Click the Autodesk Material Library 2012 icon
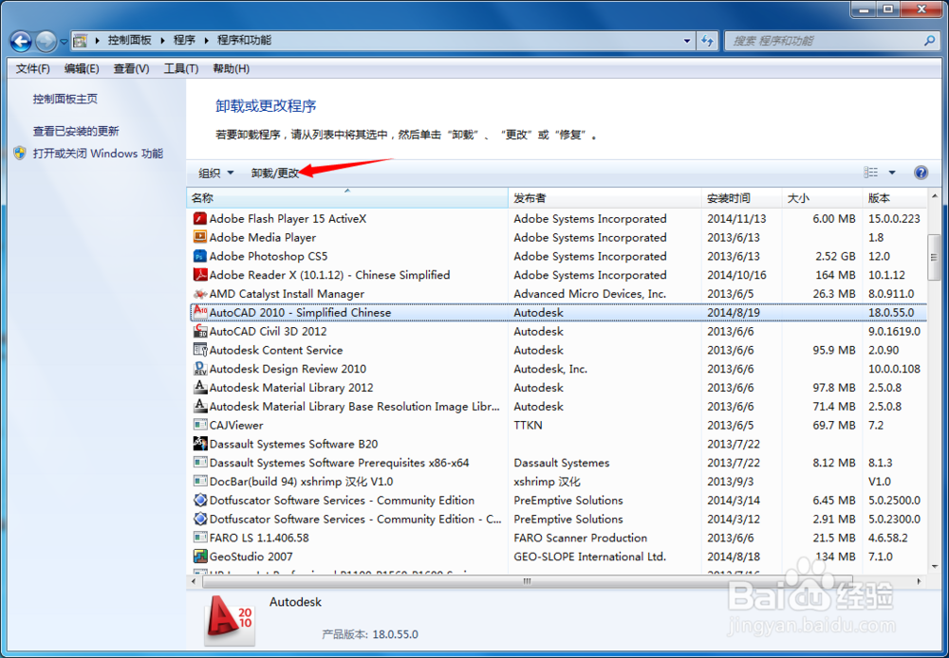This screenshot has width=949, height=658. tap(199, 387)
